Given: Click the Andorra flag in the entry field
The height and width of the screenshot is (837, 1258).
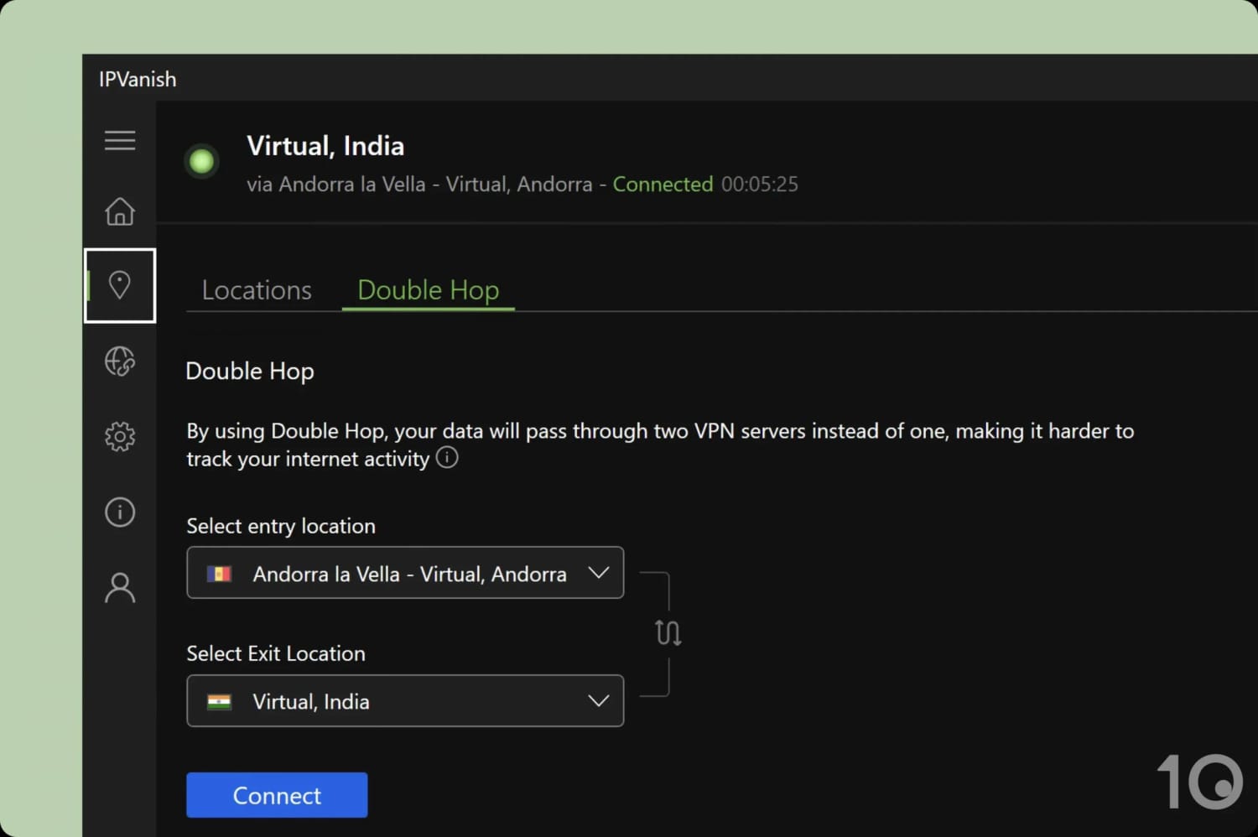Looking at the screenshot, I should 219,574.
